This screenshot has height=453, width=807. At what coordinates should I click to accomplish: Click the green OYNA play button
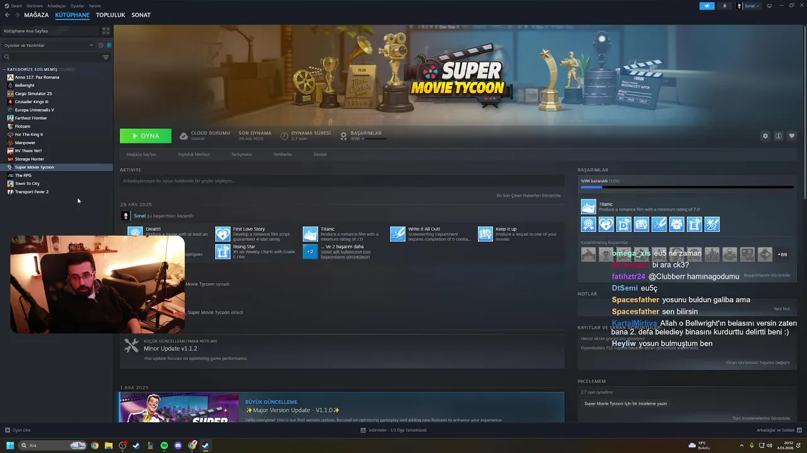pyautogui.click(x=146, y=136)
